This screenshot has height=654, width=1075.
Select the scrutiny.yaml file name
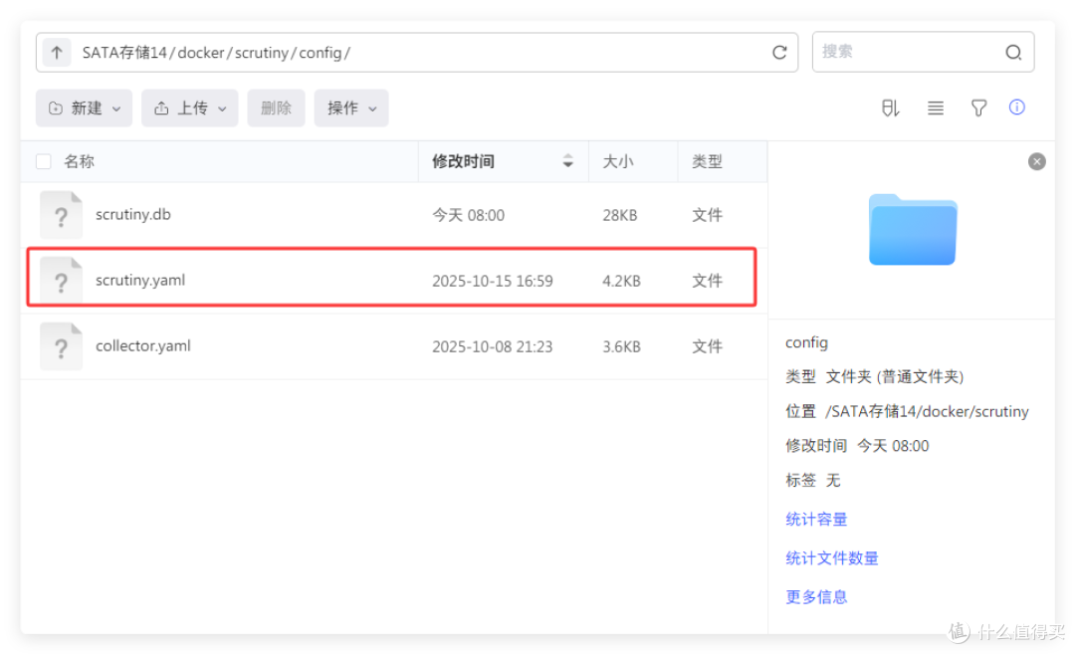[140, 281]
